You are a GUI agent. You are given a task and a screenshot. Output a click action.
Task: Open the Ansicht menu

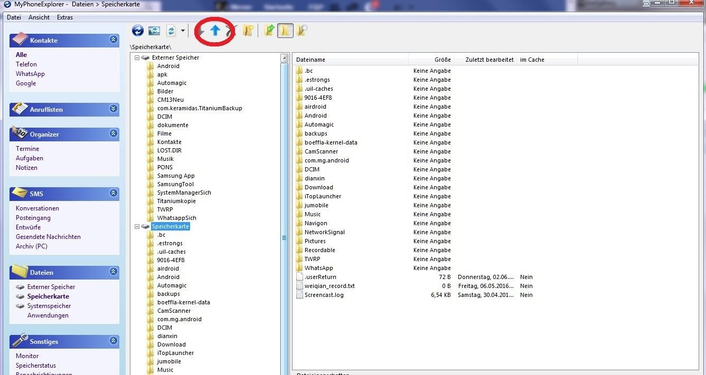39,17
